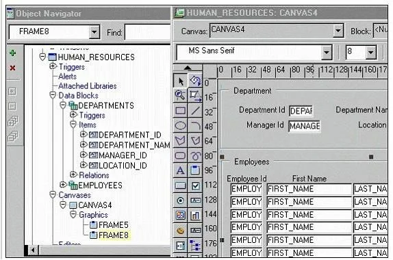The height and width of the screenshot is (260, 393).
Task: Choose the Rotate tool in the palette
Action: point(195,81)
